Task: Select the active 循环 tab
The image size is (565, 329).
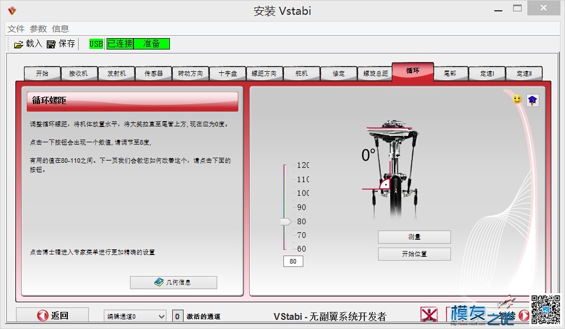Action: tap(413, 71)
